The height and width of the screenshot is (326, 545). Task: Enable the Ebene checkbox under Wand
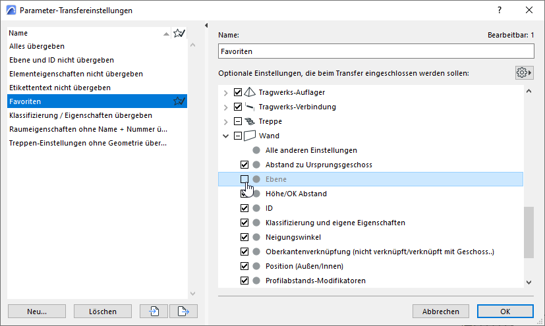tap(244, 179)
